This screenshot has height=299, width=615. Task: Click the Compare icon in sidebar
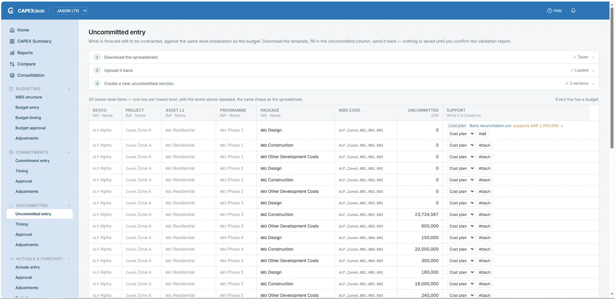tap(12, 64)
